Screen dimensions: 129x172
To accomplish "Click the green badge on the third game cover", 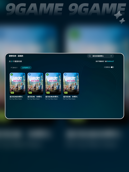I will [x=48, y=93].
